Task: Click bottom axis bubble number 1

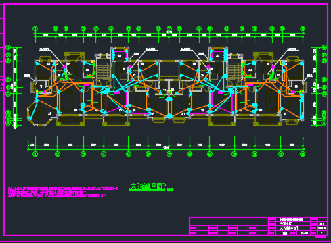Action: [x=35, y=154]
